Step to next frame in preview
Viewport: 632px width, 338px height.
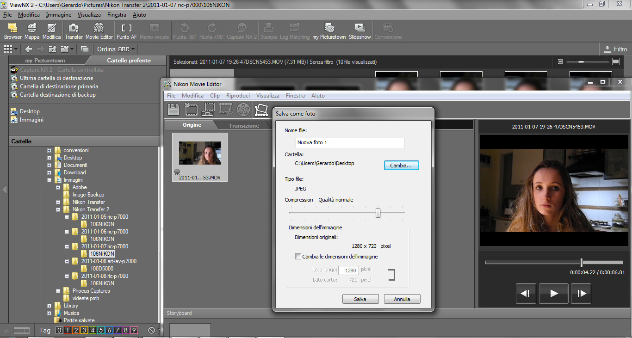(x=582, y=293)
